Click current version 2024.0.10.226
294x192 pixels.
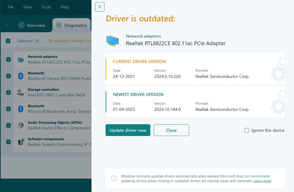pyautogui.click(x=168, y=77)
